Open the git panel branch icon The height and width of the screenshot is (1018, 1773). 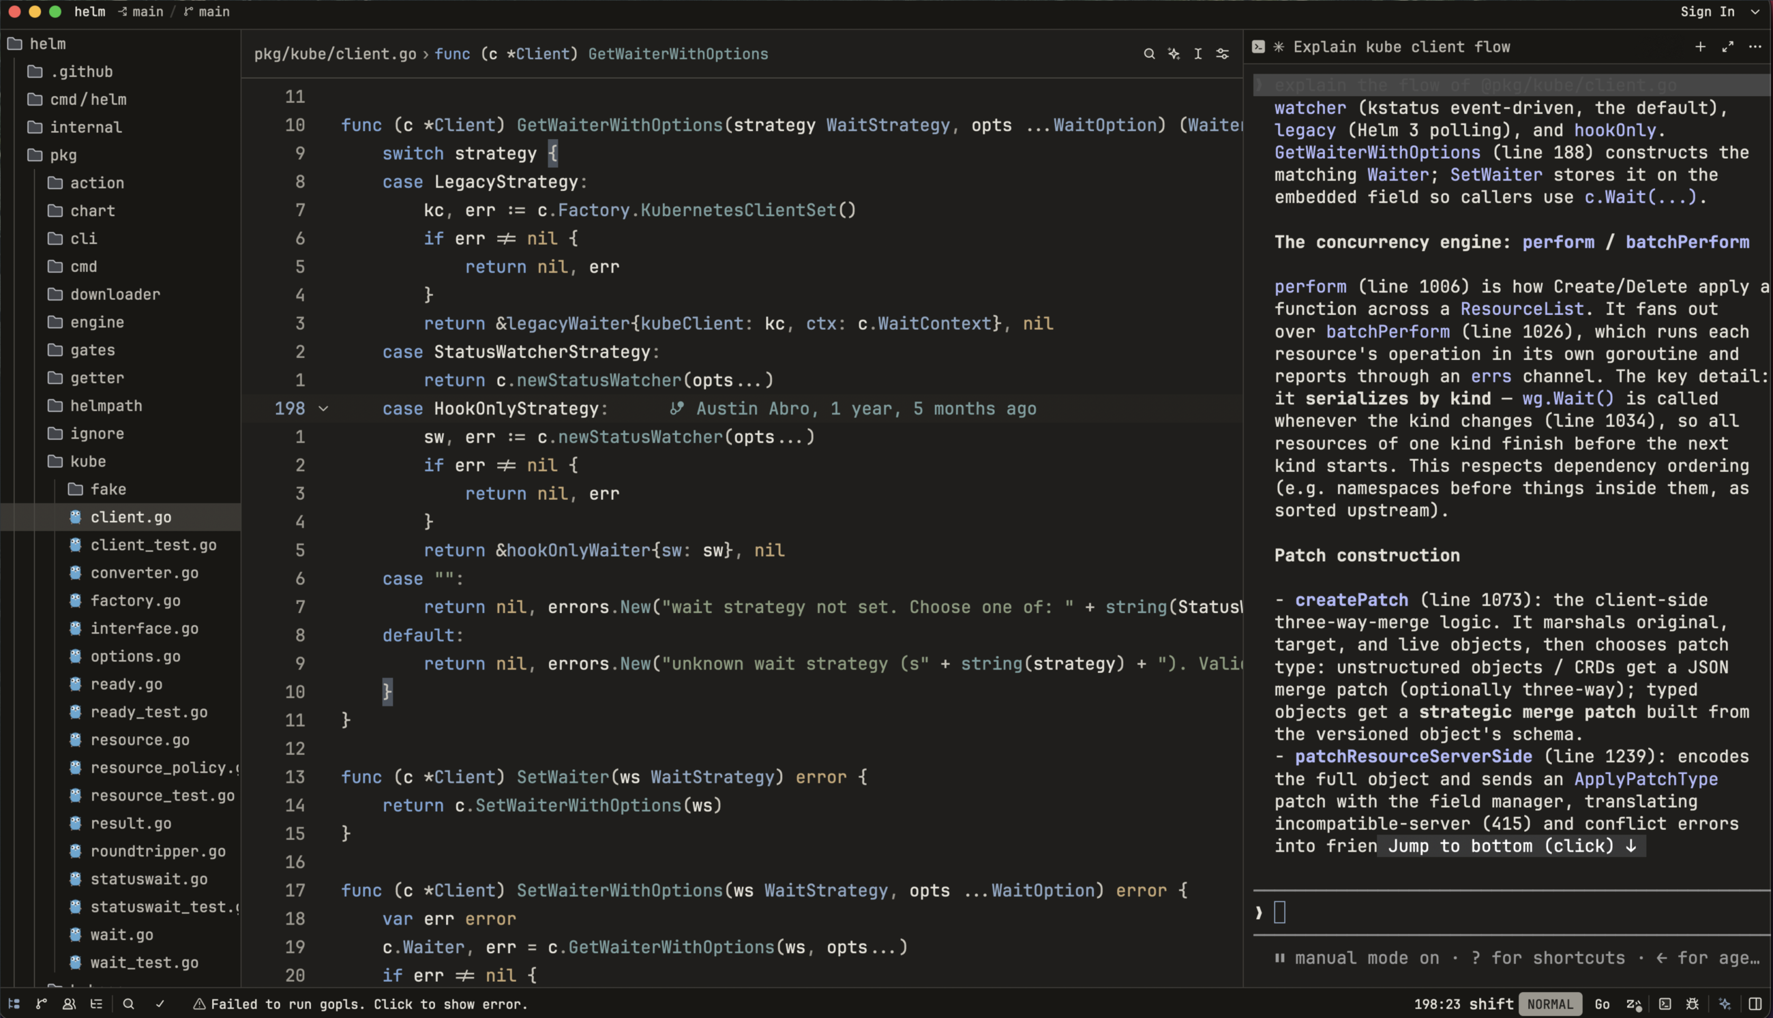click(41, 1004)
